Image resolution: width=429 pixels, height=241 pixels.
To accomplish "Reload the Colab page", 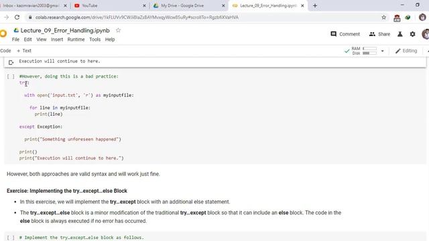I will coord(17,17).
